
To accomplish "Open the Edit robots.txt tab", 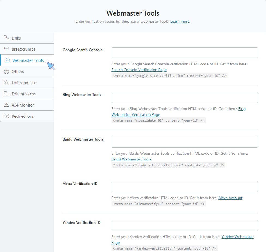I will pos(27,83).
